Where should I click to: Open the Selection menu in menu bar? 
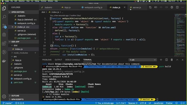22,1
